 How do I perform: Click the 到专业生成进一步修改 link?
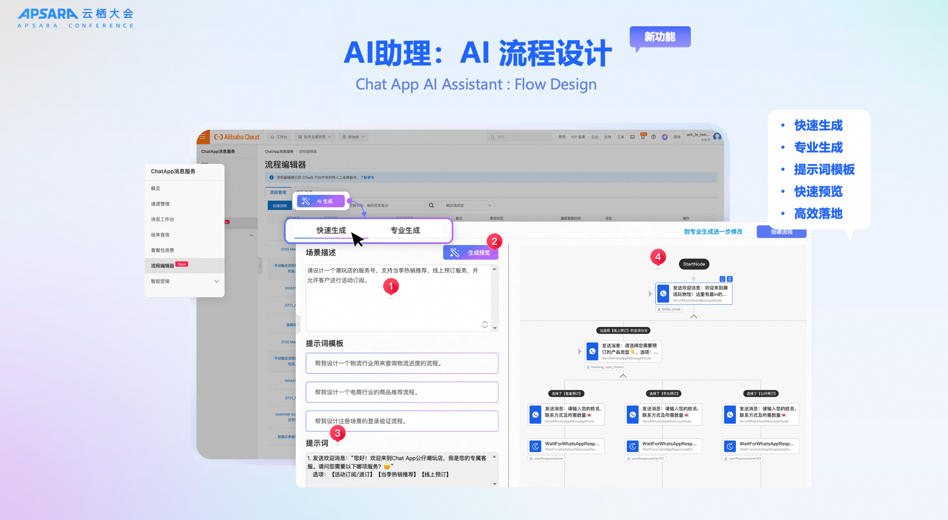click(x=713, y=232)
